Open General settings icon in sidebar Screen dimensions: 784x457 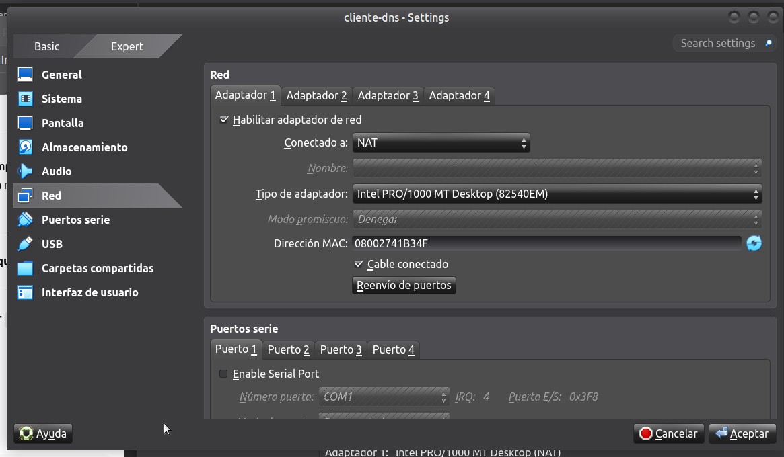click(26, 75)
